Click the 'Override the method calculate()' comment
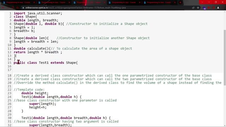 (x=118, y=83)
